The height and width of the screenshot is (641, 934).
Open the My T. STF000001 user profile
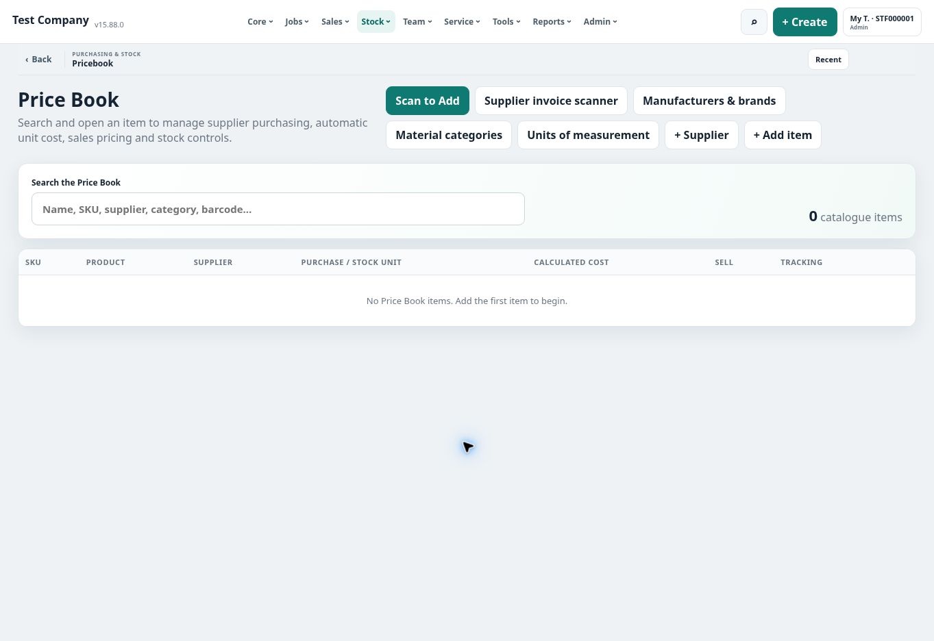[x=881, y=22]
